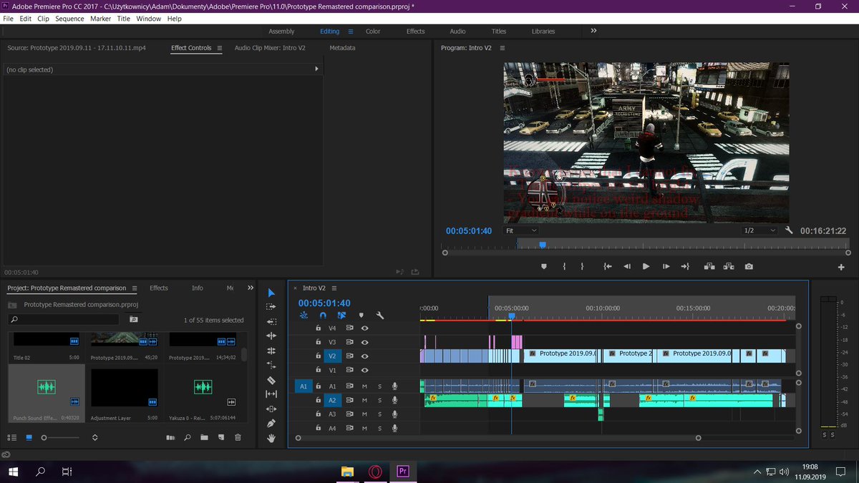Select the Razor tool
This screenshot has height=483, width=859.
(271, 380)
